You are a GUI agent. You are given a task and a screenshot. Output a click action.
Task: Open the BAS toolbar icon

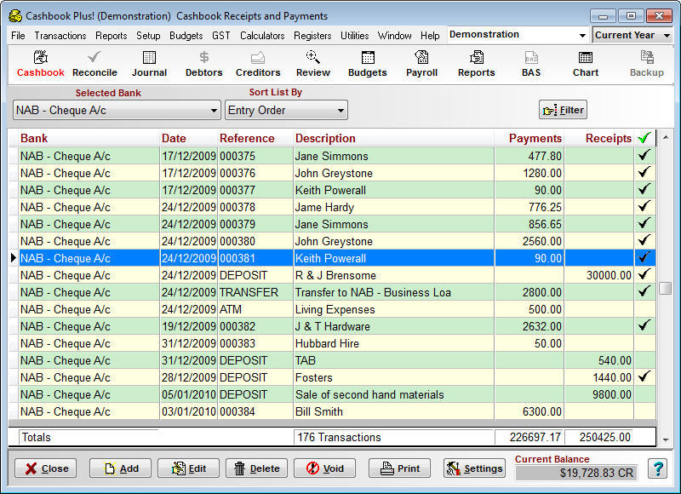click(531, 64)
